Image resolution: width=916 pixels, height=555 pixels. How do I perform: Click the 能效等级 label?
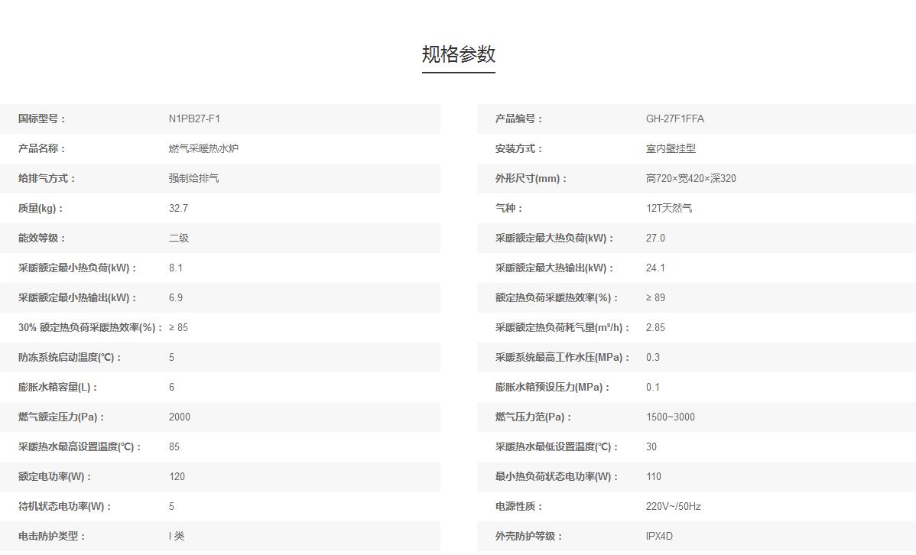click(x=42, y=238)
